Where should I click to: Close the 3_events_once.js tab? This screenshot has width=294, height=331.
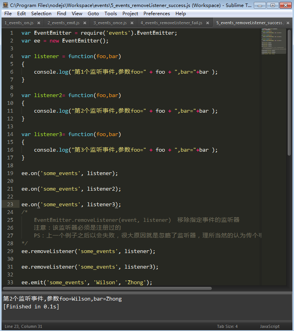[x=132, y=23]
